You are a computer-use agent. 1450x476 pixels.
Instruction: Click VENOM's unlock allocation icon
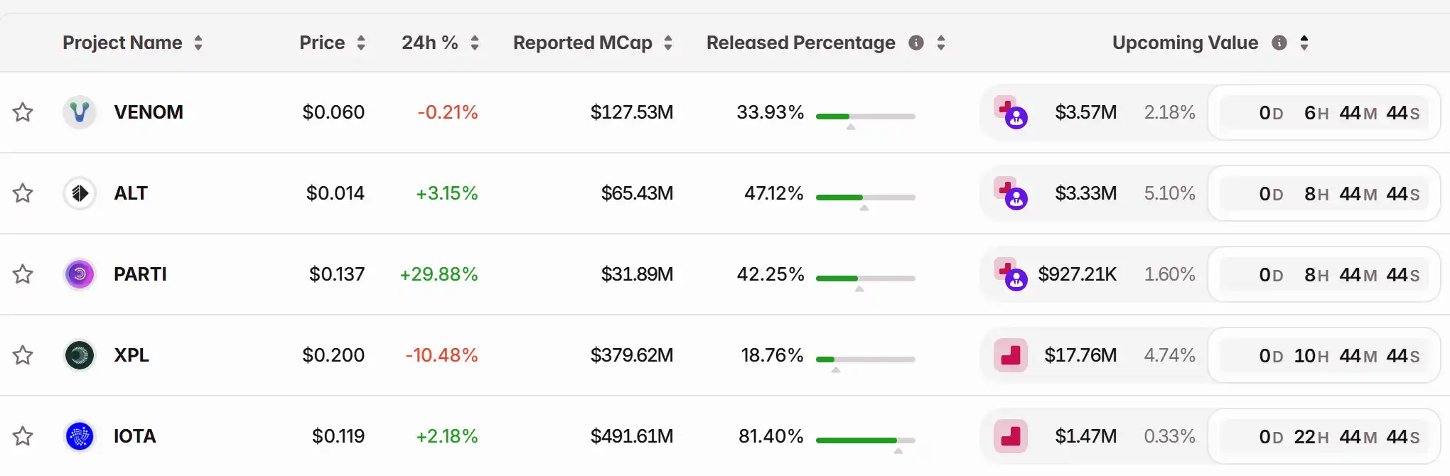(1010, 112)
